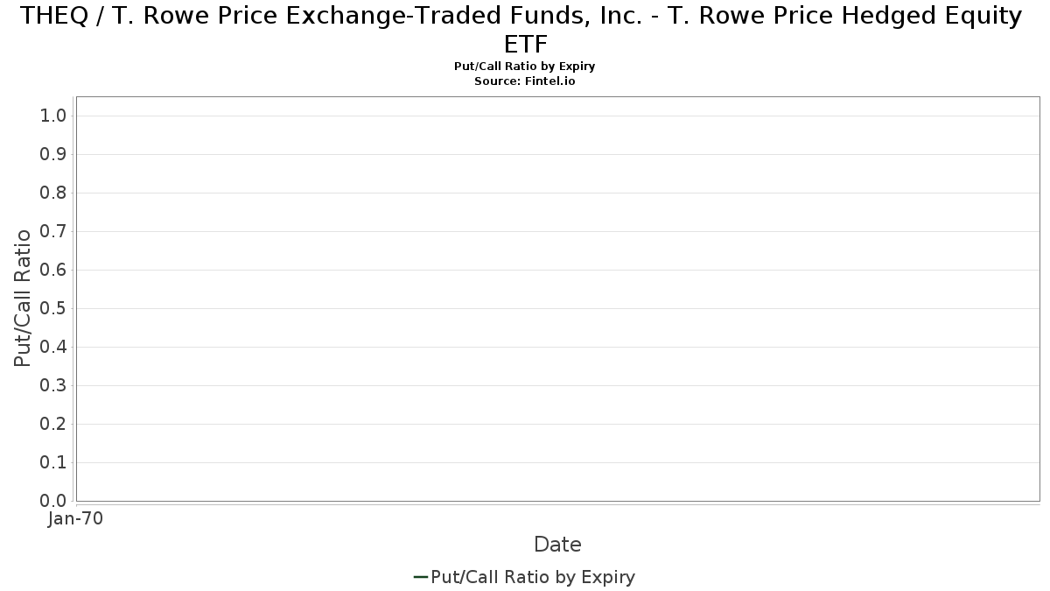Screen dimensions: 1050x591
Task: Select the Jan-70 x-axis date label
Action: pyautogui.click(x=76, y=518)
